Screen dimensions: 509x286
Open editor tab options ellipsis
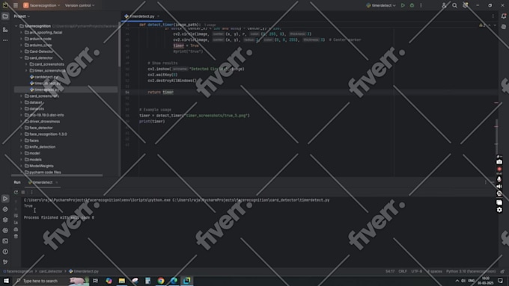[493, 16]
